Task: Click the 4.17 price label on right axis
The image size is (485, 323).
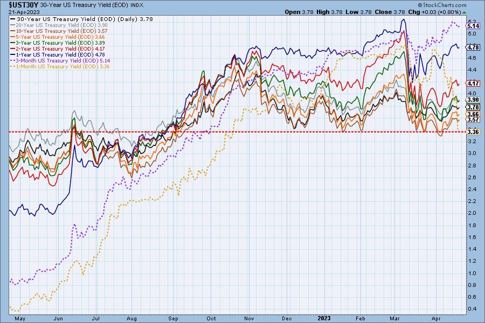Action: tap(473, 83)
